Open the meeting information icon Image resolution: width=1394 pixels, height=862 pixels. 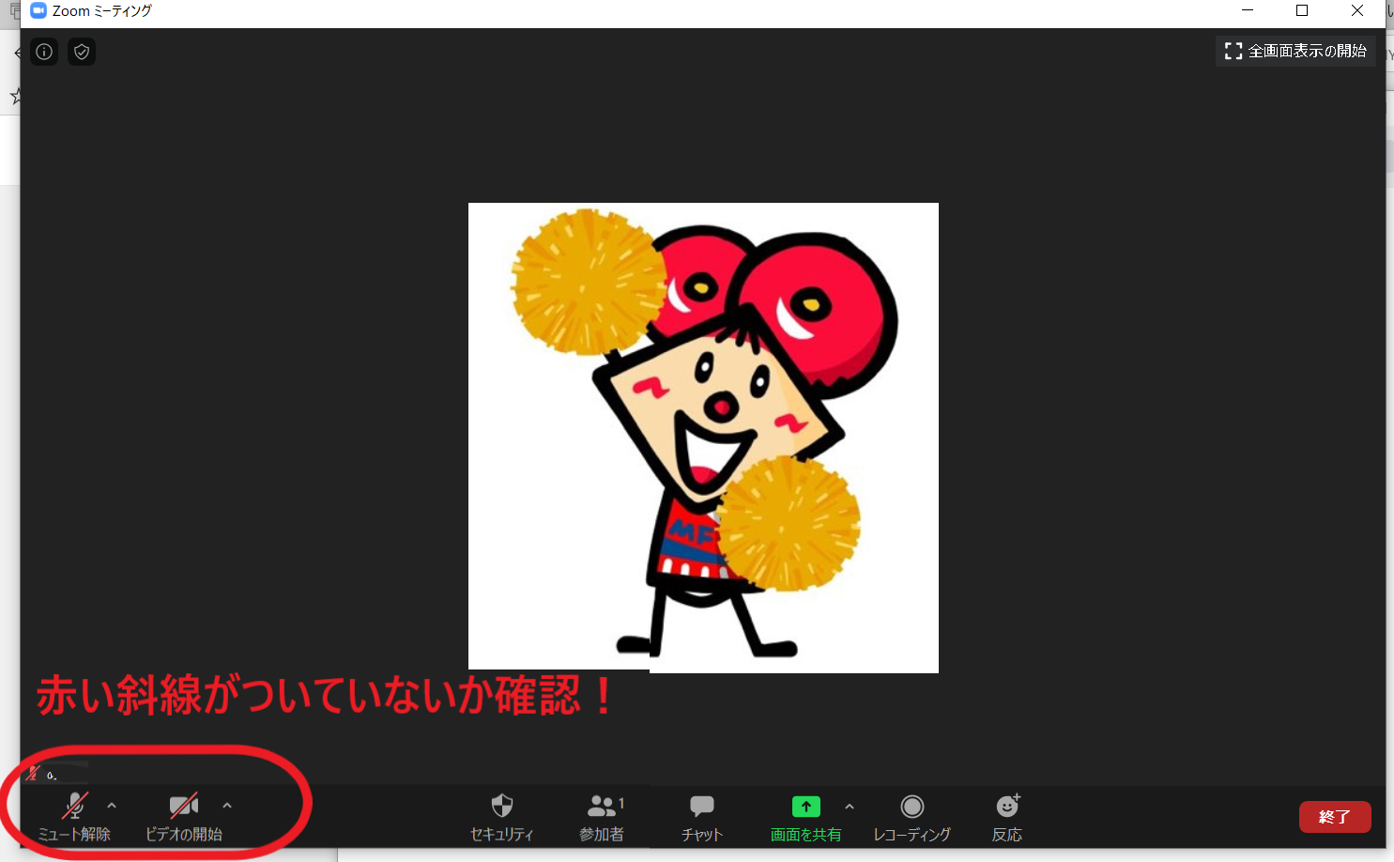click(x=44, y=52)
